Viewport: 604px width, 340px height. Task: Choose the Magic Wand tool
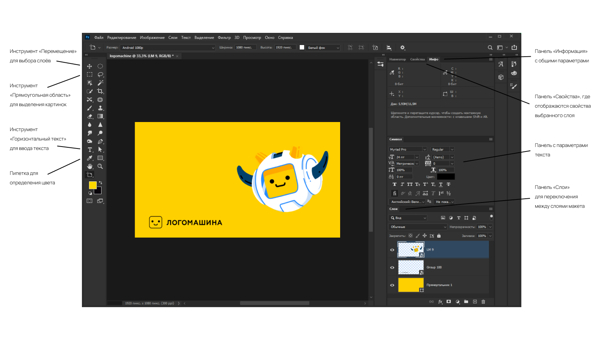point(100,83)
